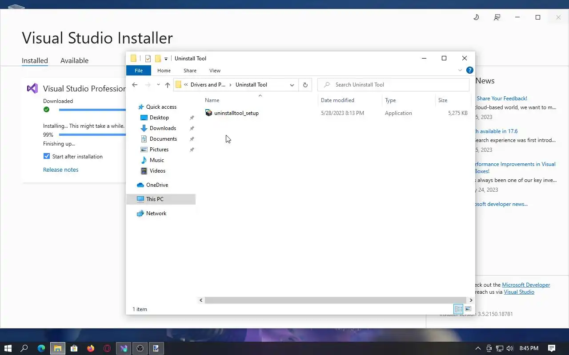Open Performance Improvements in Visual news link

[x=515, y=167]
